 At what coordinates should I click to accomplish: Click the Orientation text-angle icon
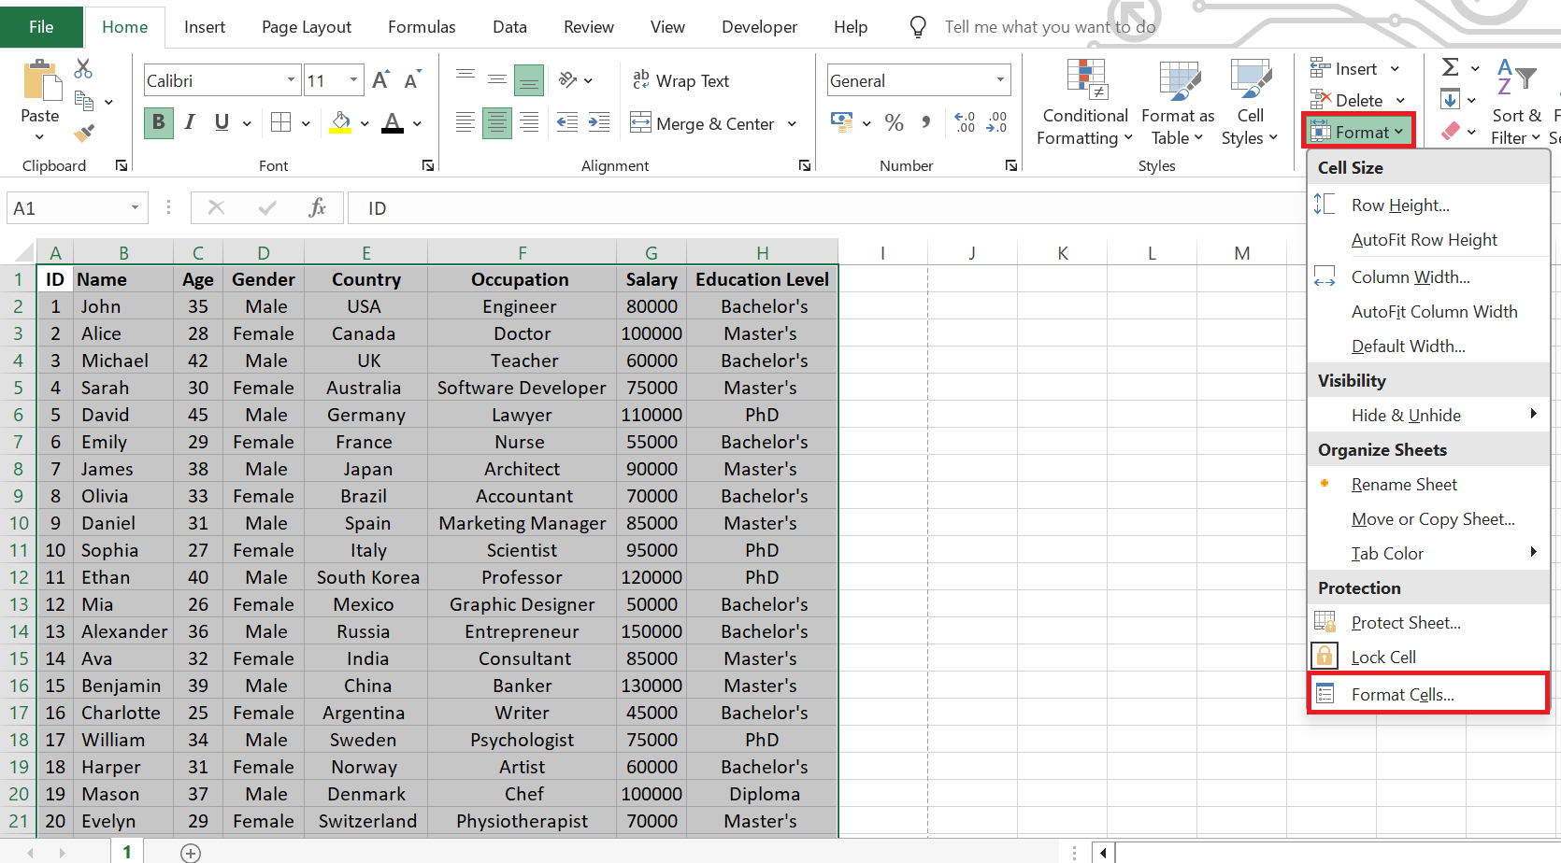(x=568, y=80)
